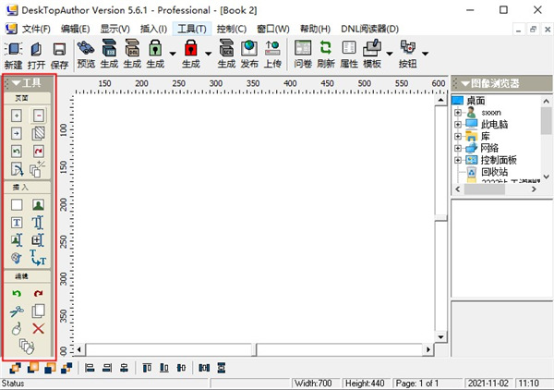Click the T-to-T text link icon

click(x=38, y=258)
